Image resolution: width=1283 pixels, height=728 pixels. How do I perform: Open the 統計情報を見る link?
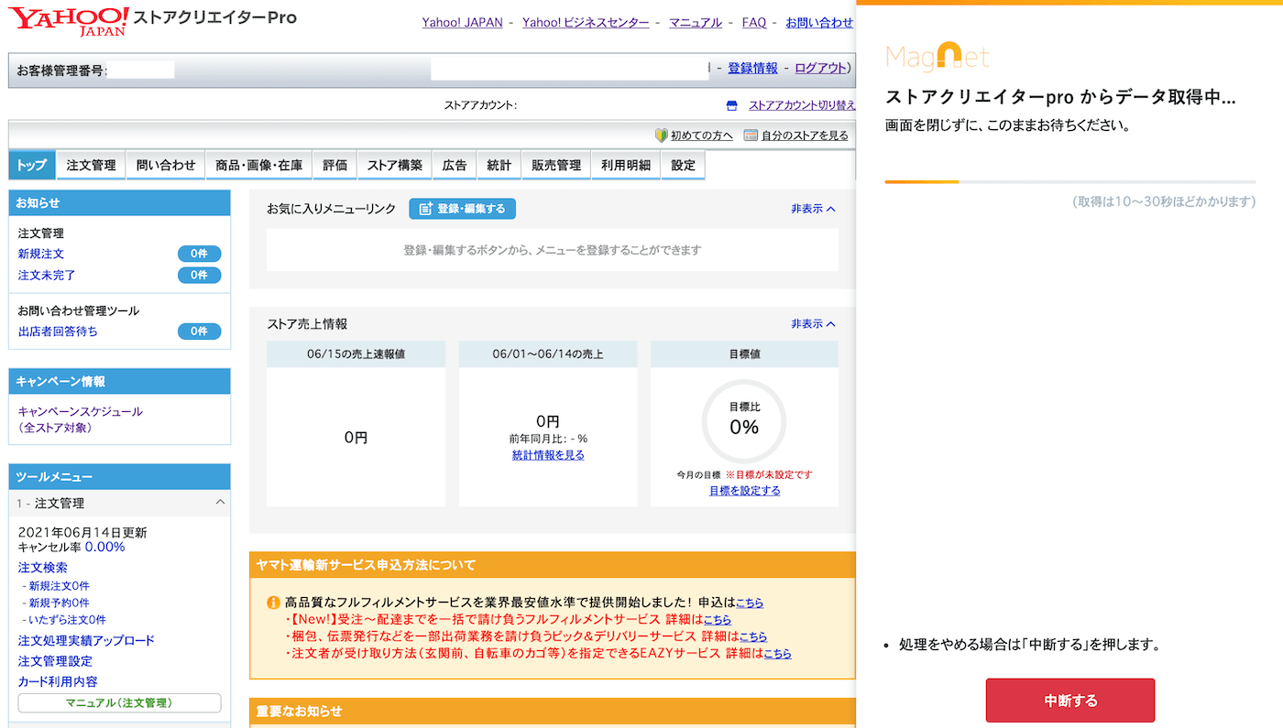pos(548,455)
